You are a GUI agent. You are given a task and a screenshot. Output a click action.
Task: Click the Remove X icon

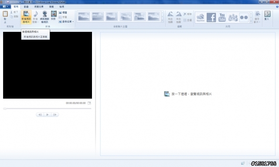185,14
